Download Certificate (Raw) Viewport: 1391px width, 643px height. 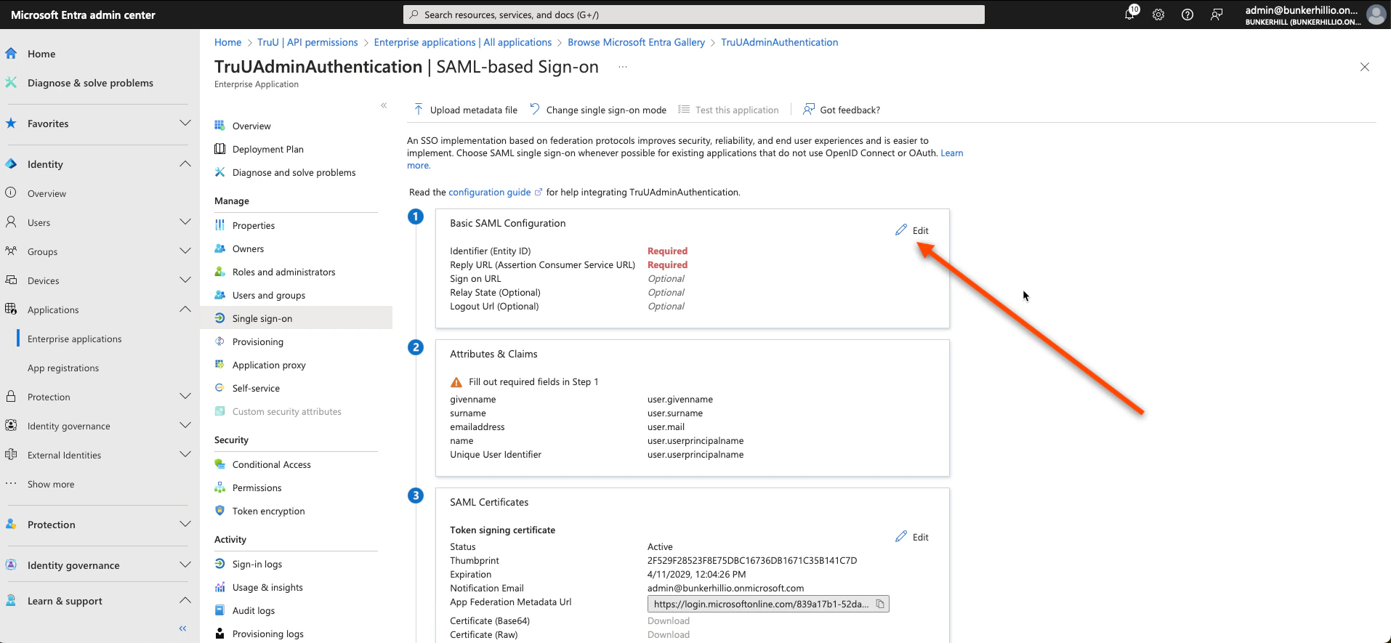669,634
